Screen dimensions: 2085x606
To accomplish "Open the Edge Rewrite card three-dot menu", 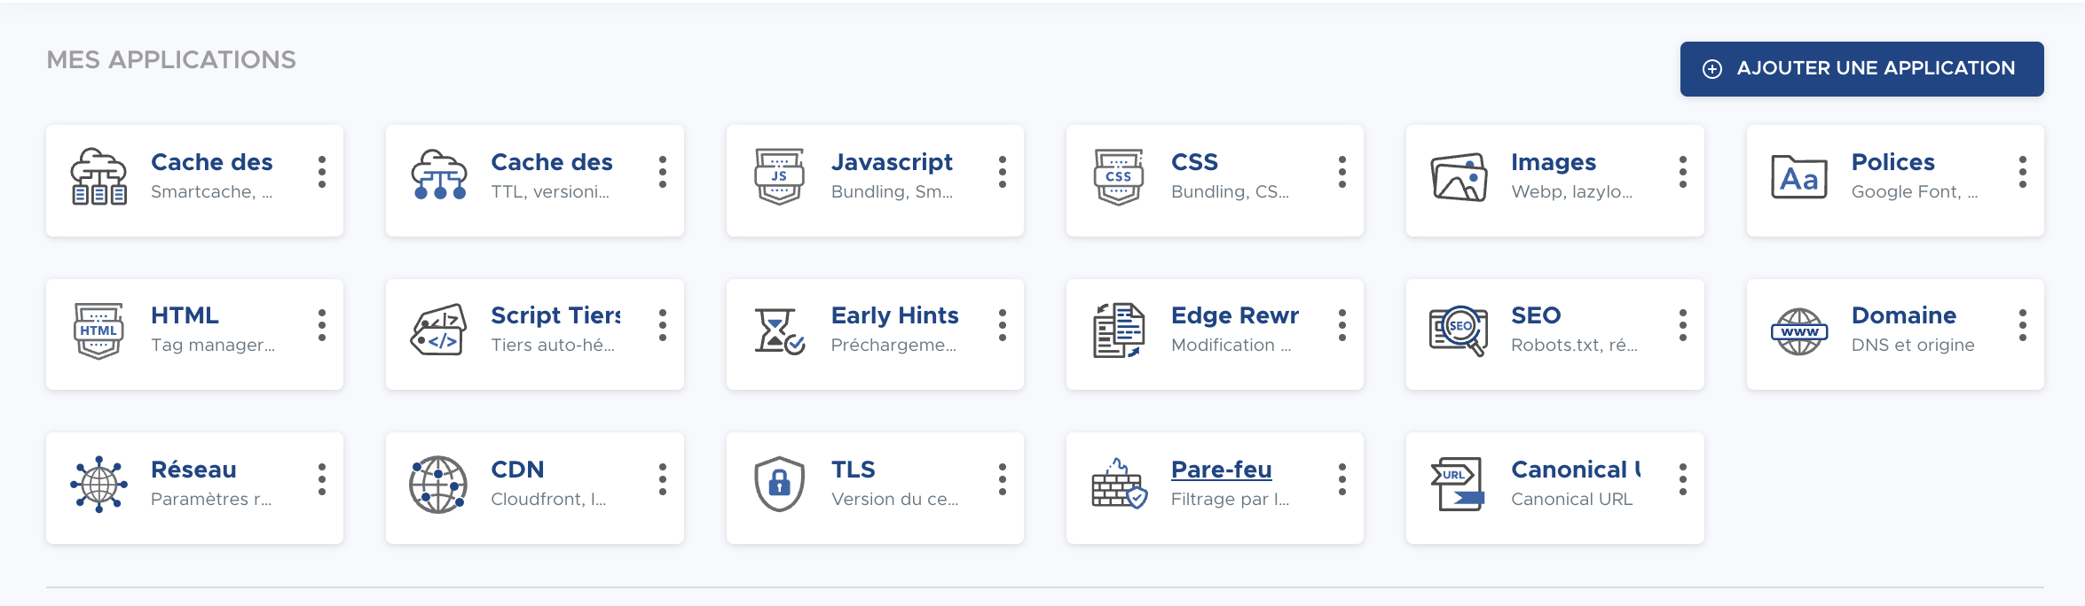I will coord(1342,325).
